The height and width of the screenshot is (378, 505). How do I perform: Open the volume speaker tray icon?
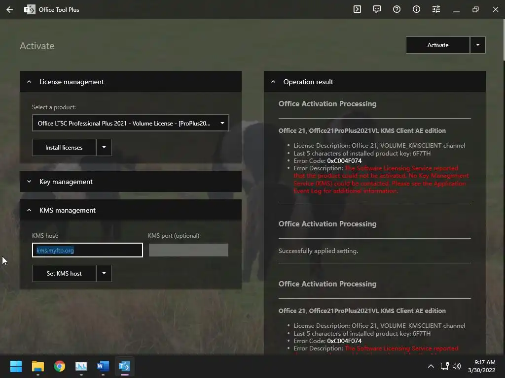pyautogui.click(x=457, y=366)
